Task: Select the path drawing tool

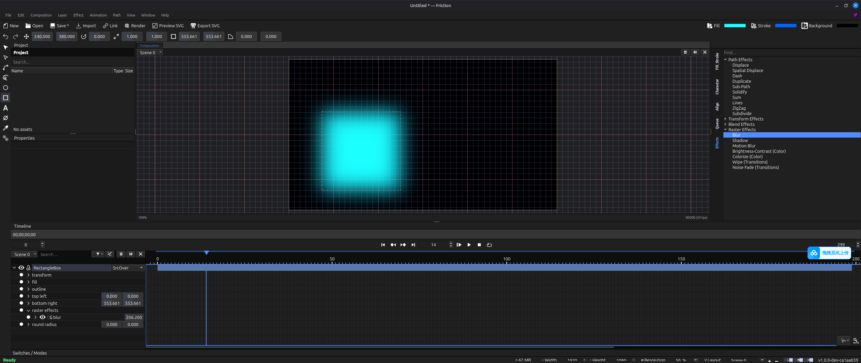Action: click(5, 68)
